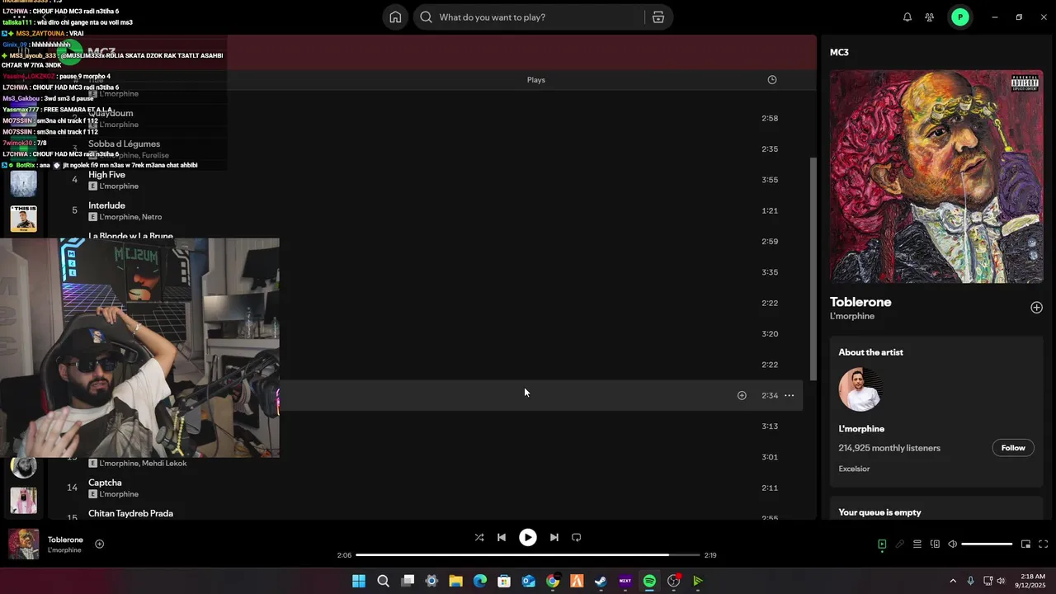Select the High Five track
Viewport: 1056px width, 594px height.
(106, 175)
